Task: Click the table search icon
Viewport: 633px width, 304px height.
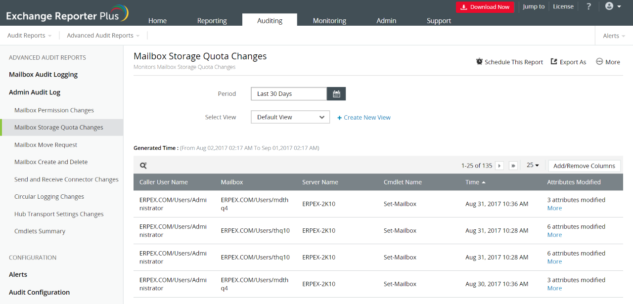Action: pos(143,166)
